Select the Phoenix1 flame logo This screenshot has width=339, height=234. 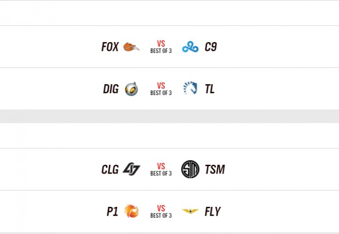click(131, 212)
